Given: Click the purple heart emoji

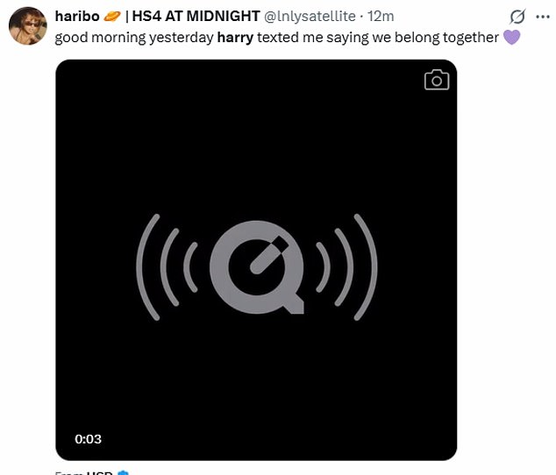Looking at the screenshot, I should (x=512, y=38).
